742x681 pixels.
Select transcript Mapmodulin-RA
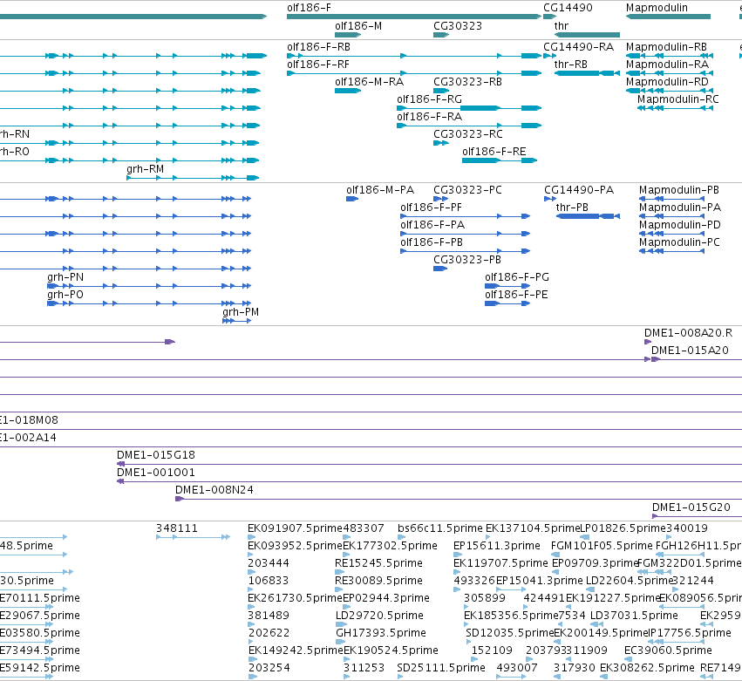(x=667, y=65)
